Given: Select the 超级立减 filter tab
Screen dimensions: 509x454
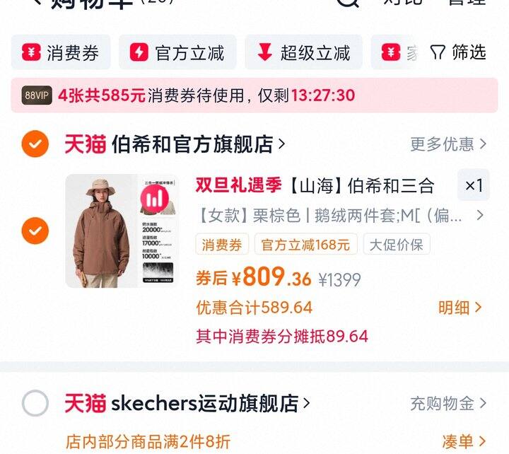Looking at the screenshot, I should [303, 52].
